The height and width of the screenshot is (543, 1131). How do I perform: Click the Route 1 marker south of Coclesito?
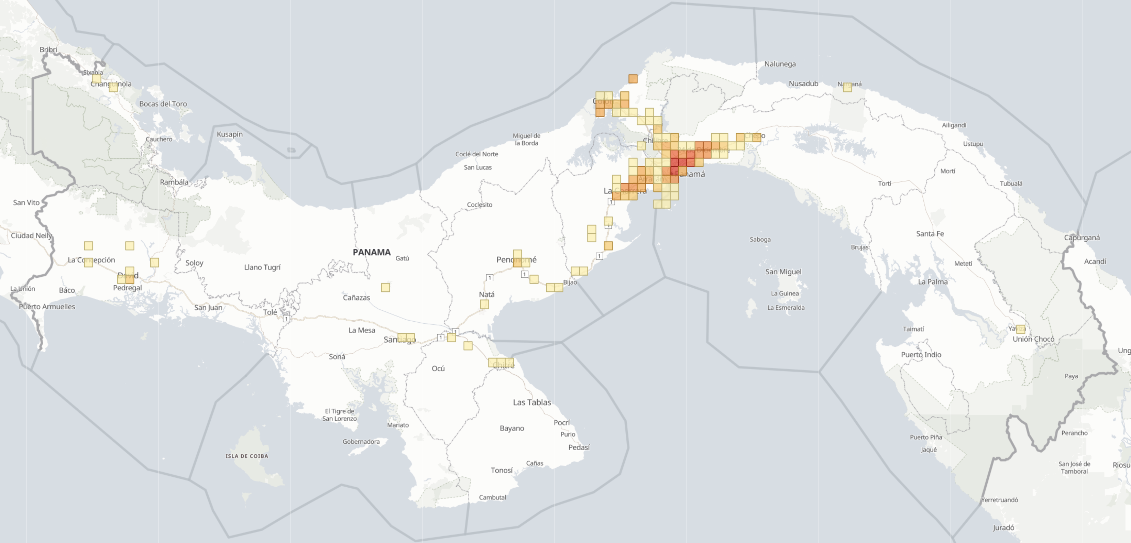(608, 226)
